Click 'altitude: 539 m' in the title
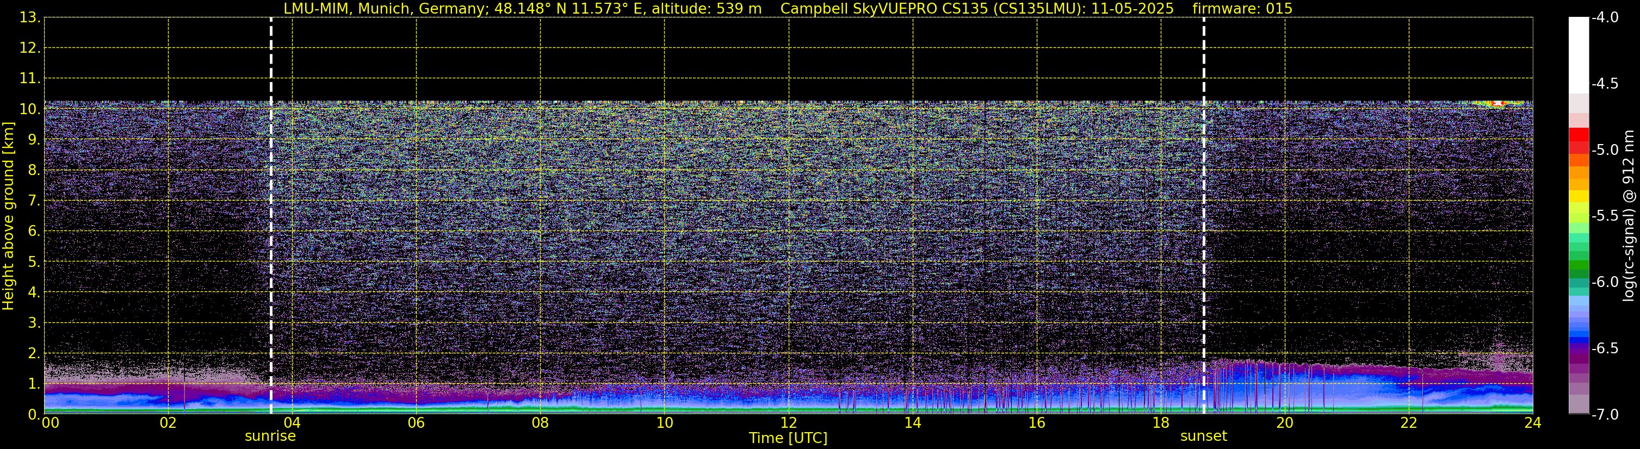The height and width of the screenshot is (449, 1640). tap(707, 9)
